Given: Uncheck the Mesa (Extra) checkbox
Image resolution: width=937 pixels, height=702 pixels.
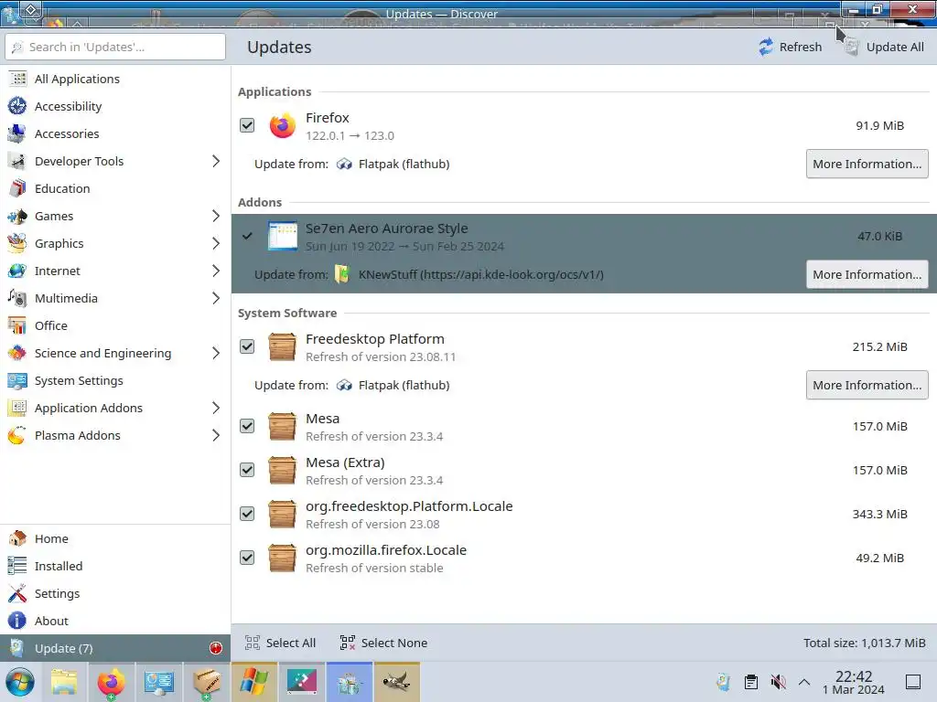Looking at the screenshot, I should [x=247, y=471].
